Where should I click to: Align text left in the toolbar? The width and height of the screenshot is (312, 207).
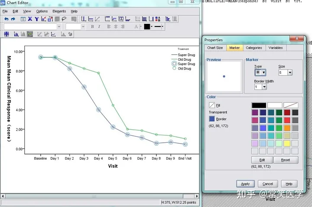coord(109,26)
